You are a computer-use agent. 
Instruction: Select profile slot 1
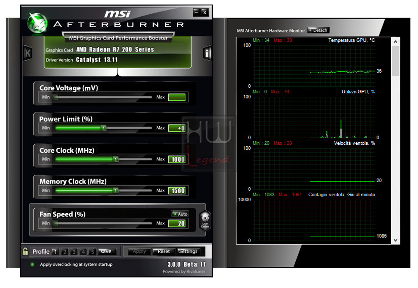pyautogui.click(x=55, y=252)
